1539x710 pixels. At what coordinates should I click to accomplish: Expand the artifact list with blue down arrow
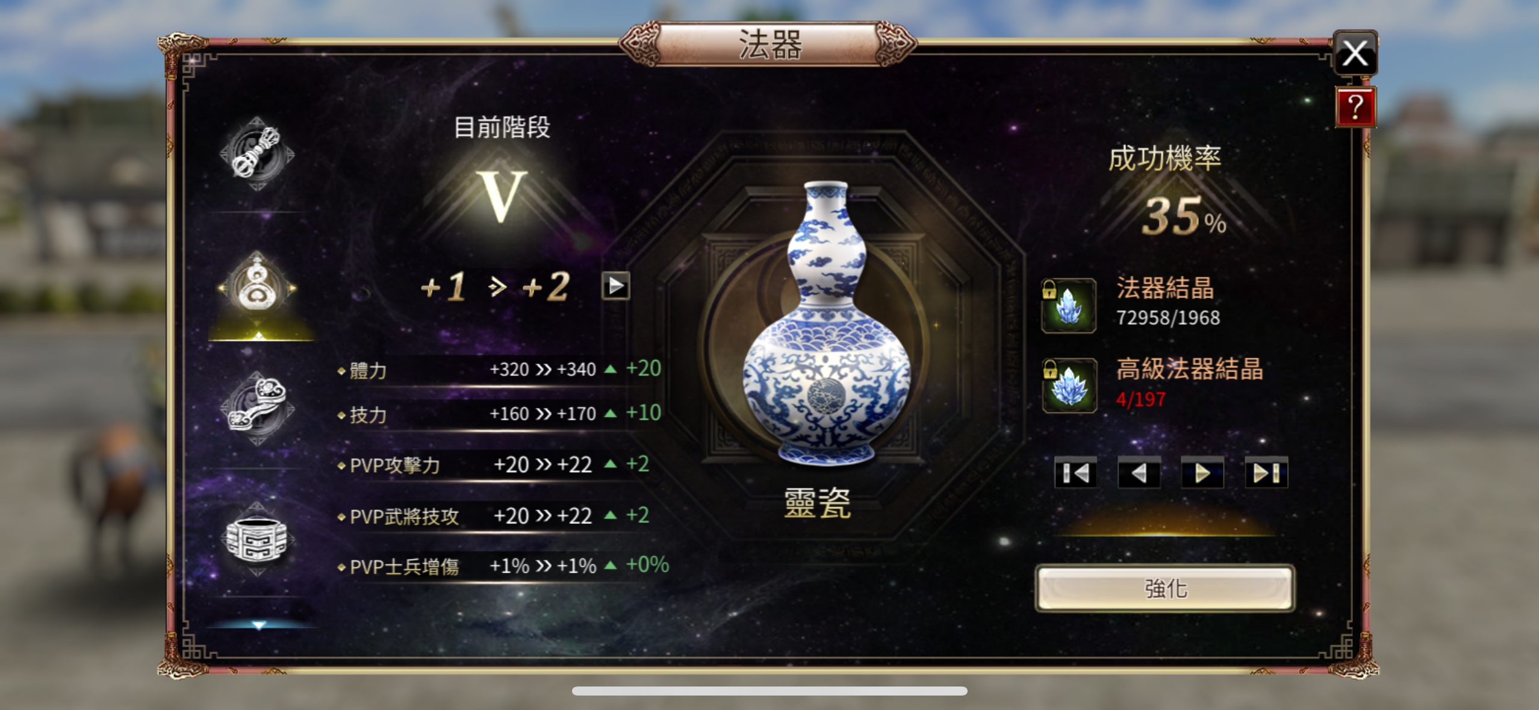tap(259, 625)
